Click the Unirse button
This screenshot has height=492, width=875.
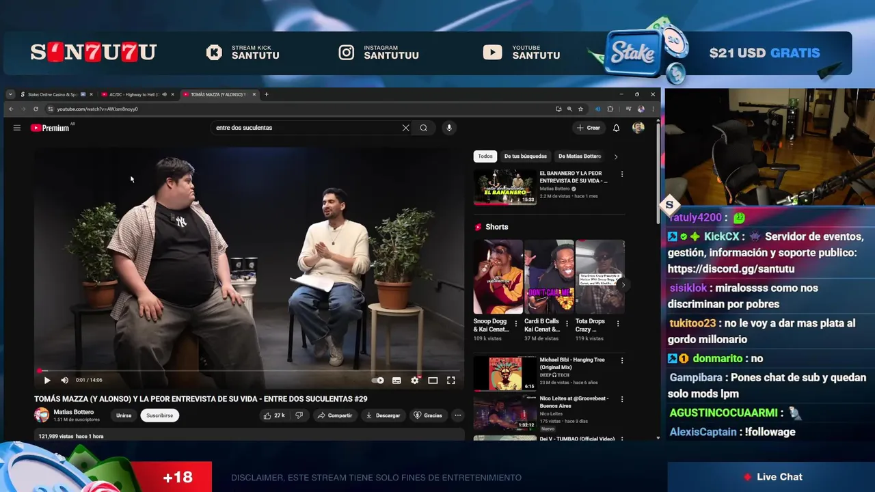point(124,415)
